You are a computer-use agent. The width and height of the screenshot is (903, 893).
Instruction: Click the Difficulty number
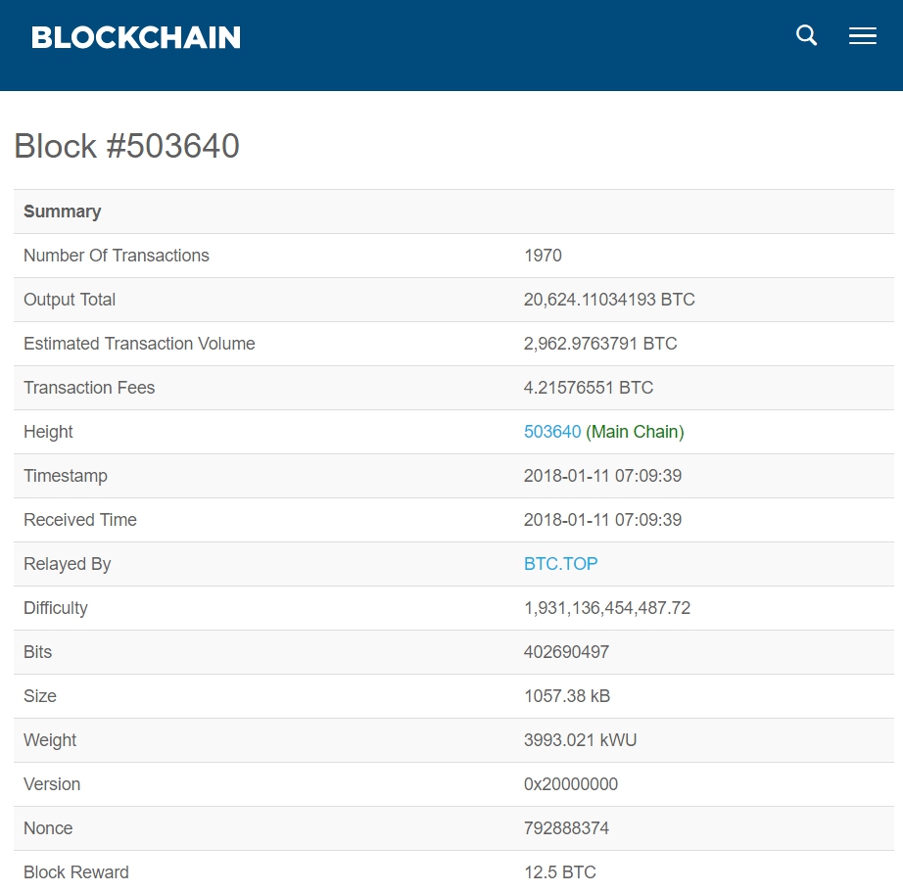[607, 608]
